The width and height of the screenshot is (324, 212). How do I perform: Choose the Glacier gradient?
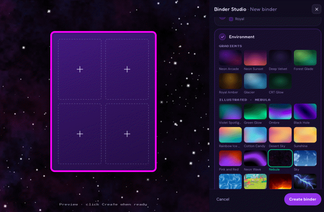tap(255, 81)
